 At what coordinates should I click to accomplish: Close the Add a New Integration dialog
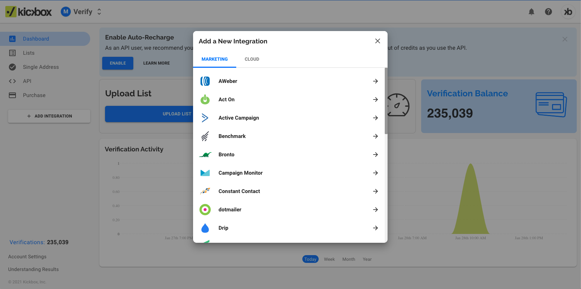(x=378, y=41)
